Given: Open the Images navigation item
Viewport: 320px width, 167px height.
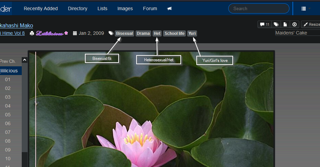Looking at the screenshot, I should [x=125, y=8].
